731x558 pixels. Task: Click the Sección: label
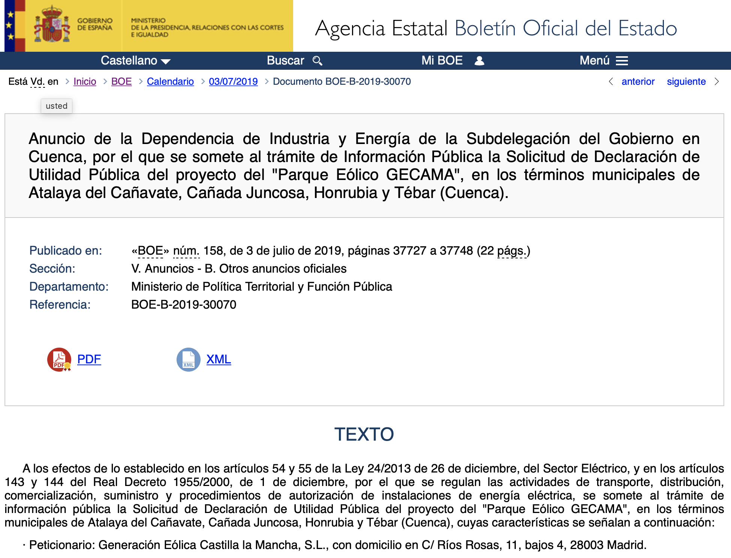pos(52,268)
